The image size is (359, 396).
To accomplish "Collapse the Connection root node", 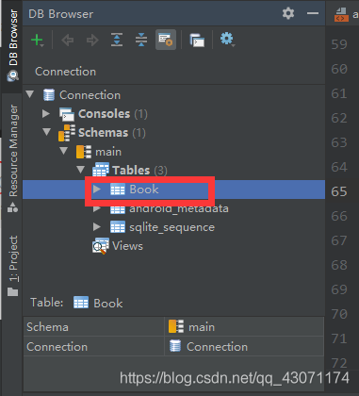I will click(x=30, y=94).
